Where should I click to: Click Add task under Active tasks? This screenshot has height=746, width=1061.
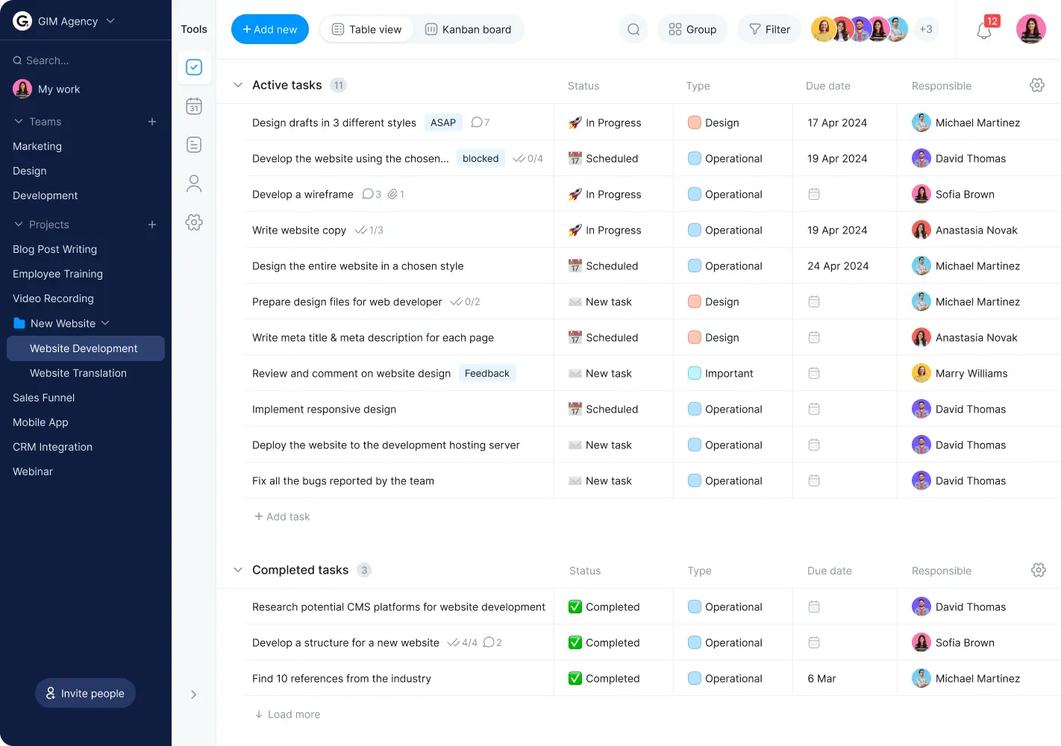[x=282, y=516]
